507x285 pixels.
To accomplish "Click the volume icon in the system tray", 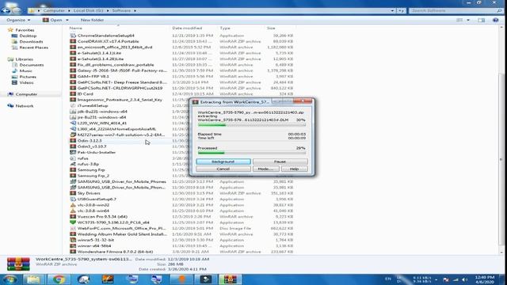I will (465, 279).
